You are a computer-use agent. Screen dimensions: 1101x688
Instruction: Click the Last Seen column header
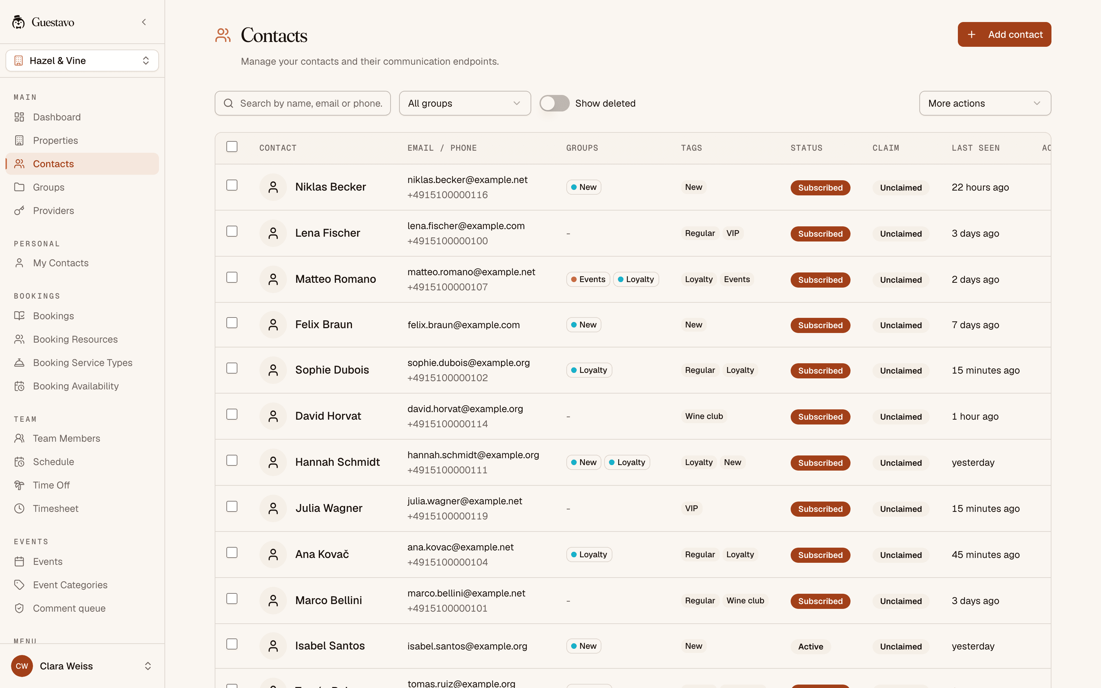click(x=975, y=148)
